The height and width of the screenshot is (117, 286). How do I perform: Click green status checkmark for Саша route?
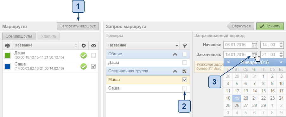click(x=84, y=66)
